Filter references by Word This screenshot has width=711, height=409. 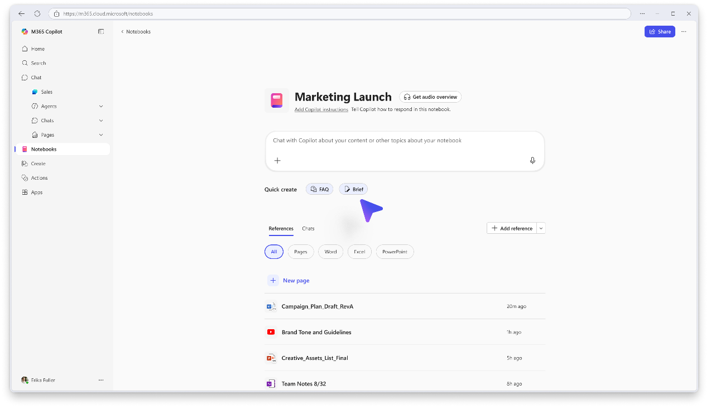(331, 252)
